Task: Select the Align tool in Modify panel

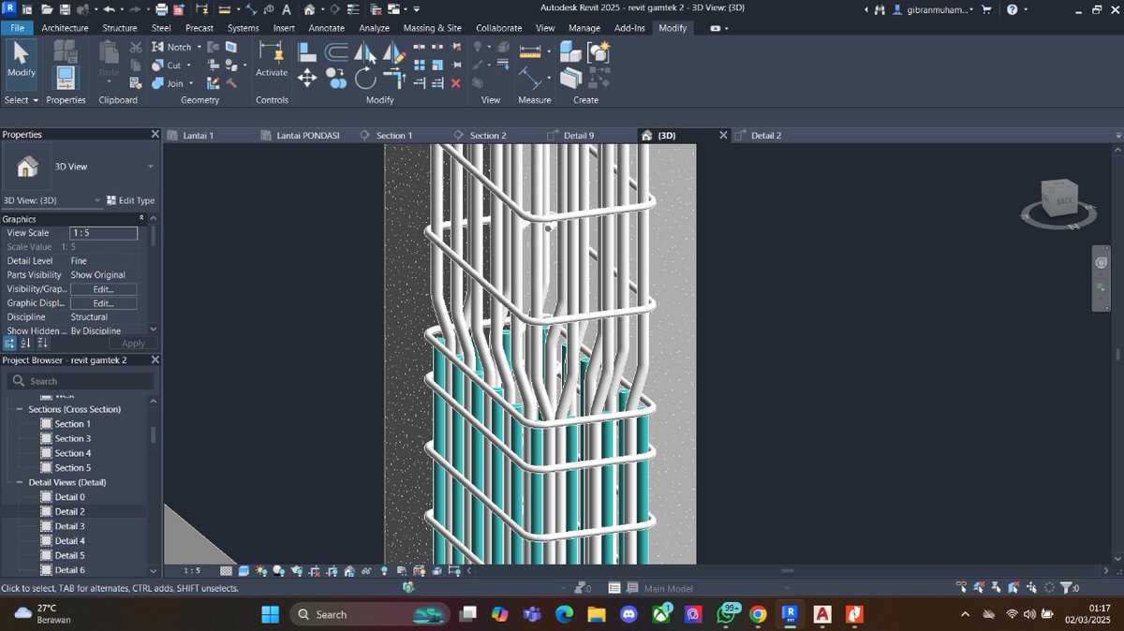Action: tap(307, 52)
